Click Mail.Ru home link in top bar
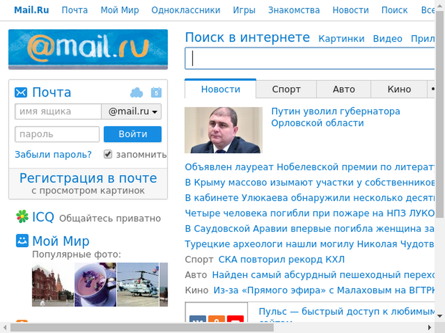 pyautogui.click(x=31, y=10)
